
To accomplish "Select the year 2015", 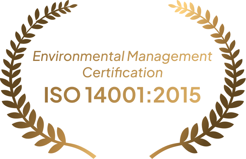I will point(177,95).
